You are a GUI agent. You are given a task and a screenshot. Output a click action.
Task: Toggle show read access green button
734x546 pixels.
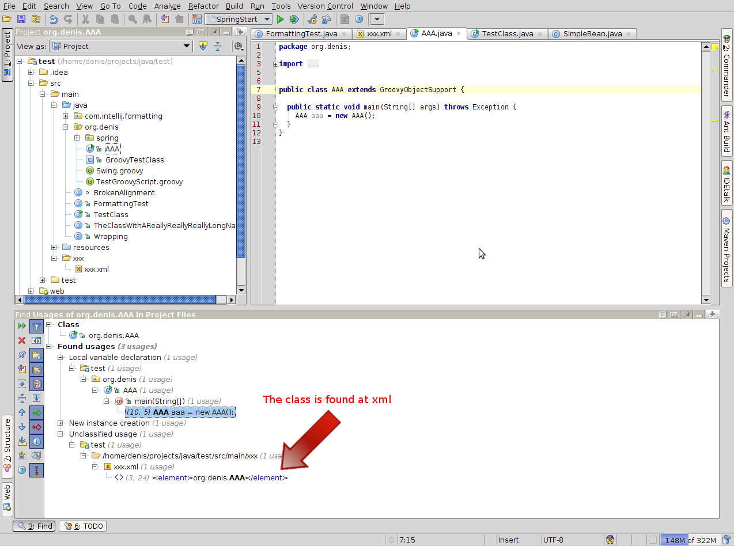37,412
